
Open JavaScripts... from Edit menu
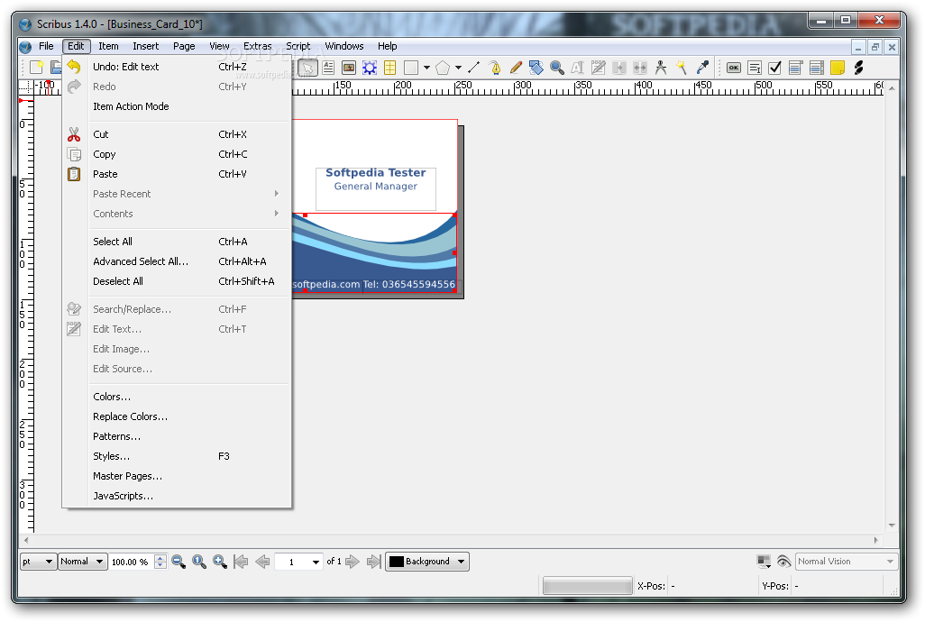pos(177,496)
